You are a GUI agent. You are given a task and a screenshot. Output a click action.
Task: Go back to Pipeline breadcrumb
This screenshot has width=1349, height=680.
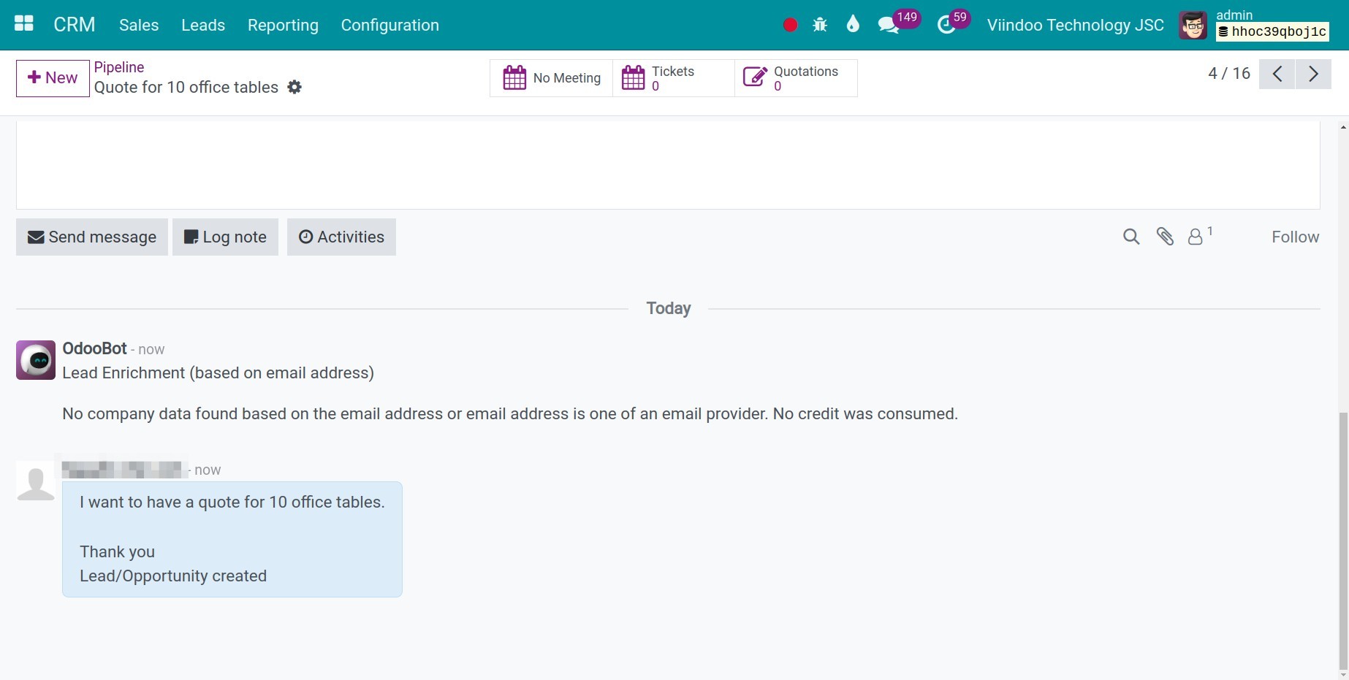tap(119, 67)
